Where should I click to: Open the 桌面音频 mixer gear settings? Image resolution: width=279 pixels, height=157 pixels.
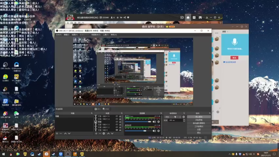coord(158,131)
